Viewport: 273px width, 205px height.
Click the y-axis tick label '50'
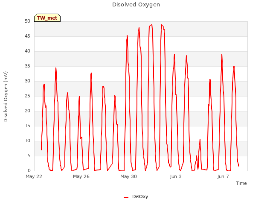point(27,21)
